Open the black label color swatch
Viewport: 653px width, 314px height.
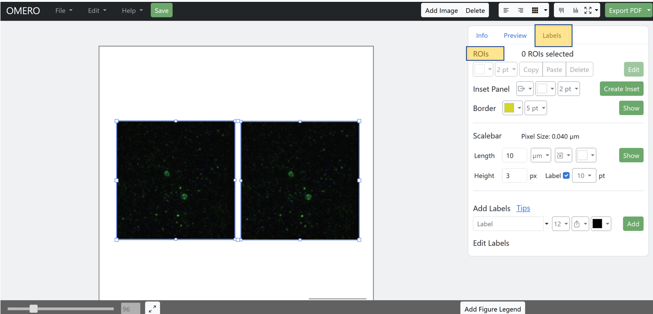coord(601,224)
